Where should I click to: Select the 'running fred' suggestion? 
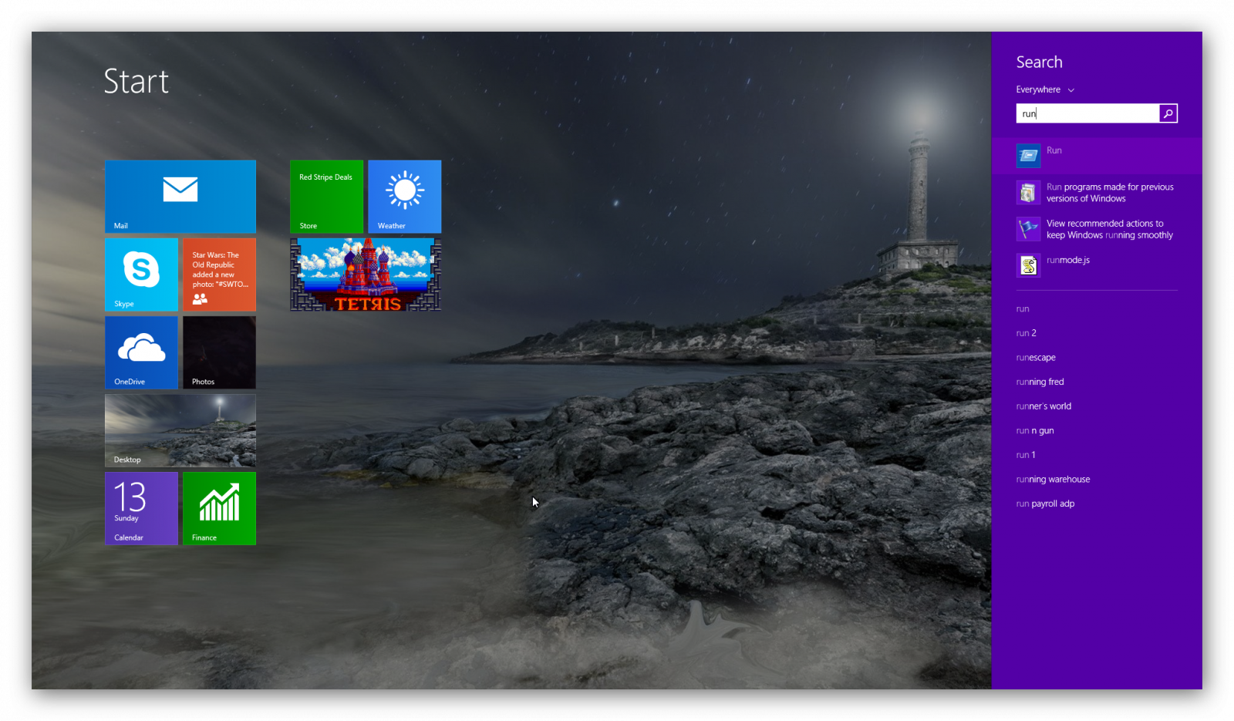(1040, 382)
